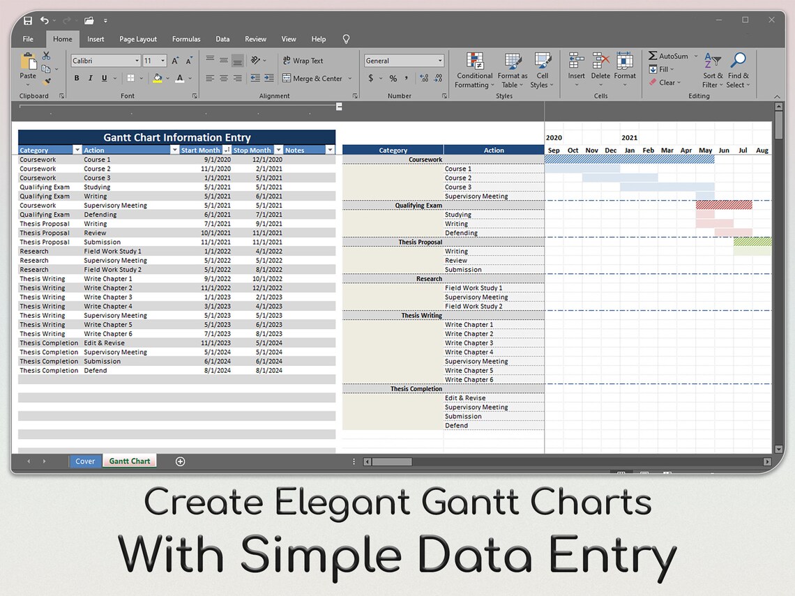
Task: Switch to the Data ribbon tab
Action: tap(222, 39)
